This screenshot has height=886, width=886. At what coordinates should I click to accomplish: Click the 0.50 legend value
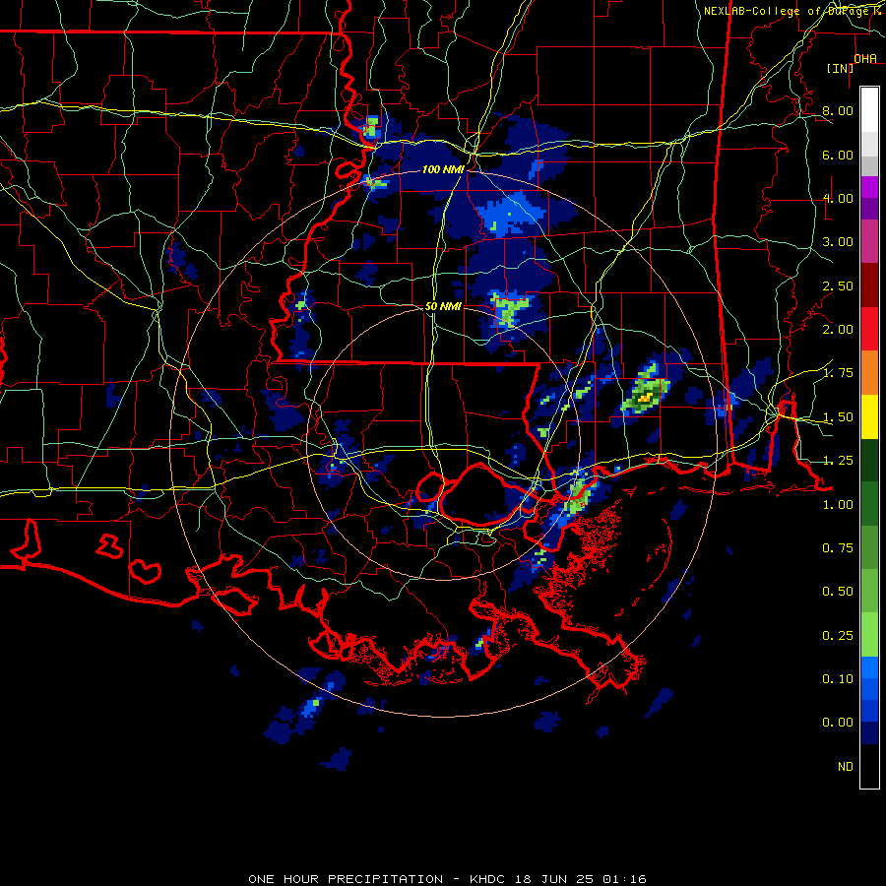coord(838,592)
